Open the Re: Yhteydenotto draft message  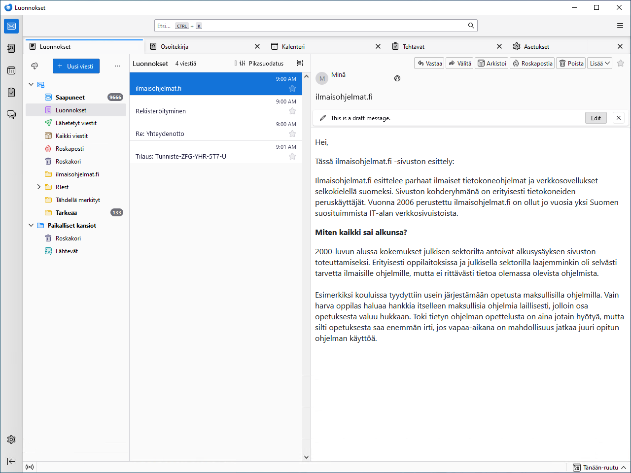(216, 129)
